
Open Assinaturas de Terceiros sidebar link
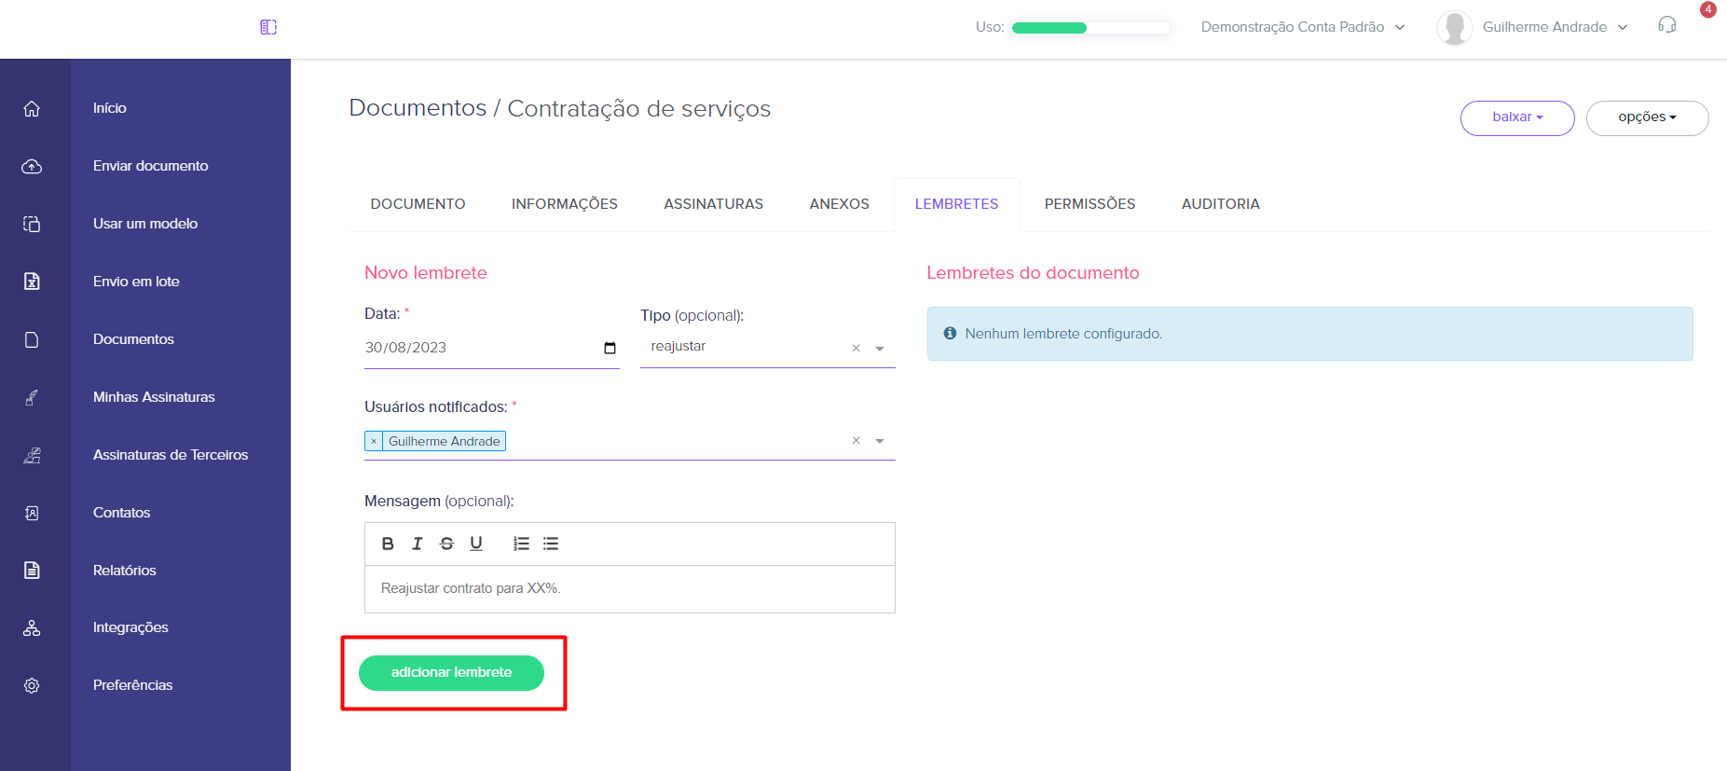[171, 455]
